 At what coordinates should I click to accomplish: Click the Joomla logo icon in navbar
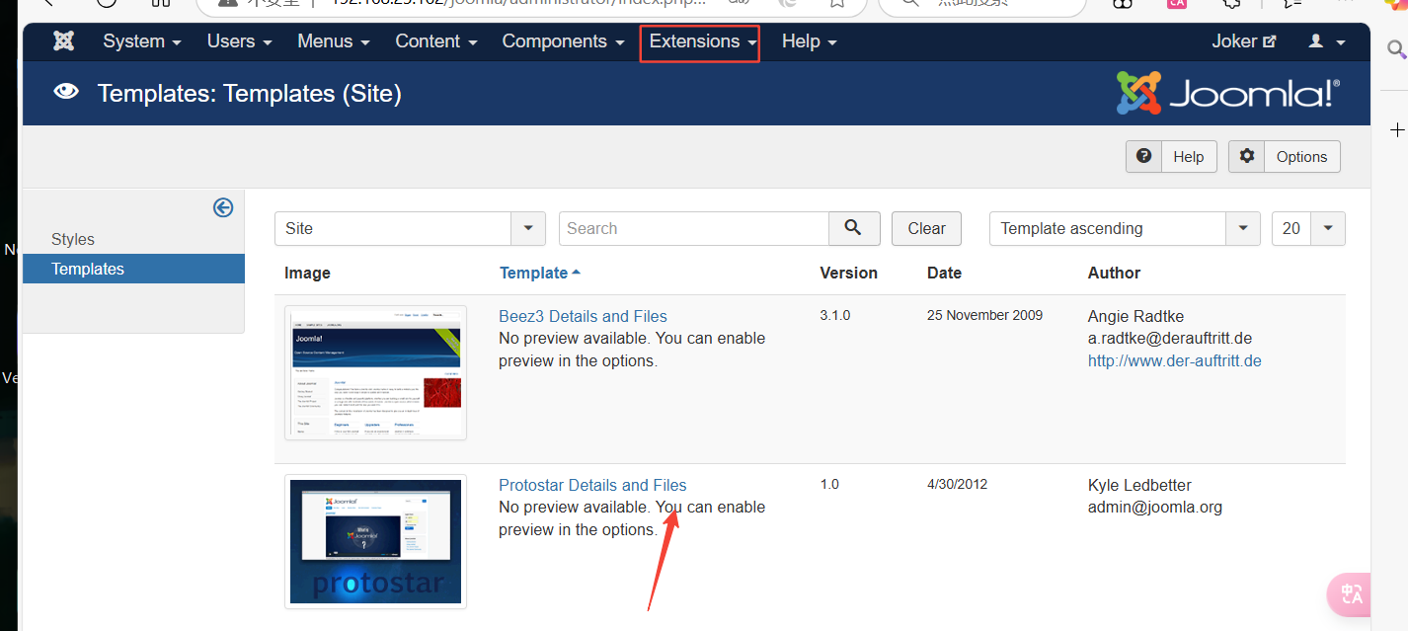click(x=64, y=41)
